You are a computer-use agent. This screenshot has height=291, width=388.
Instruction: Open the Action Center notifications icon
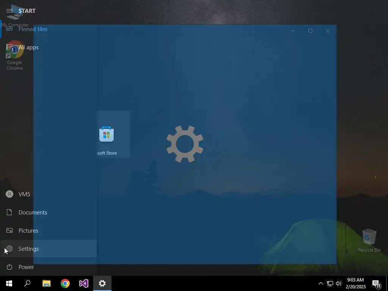376,283
